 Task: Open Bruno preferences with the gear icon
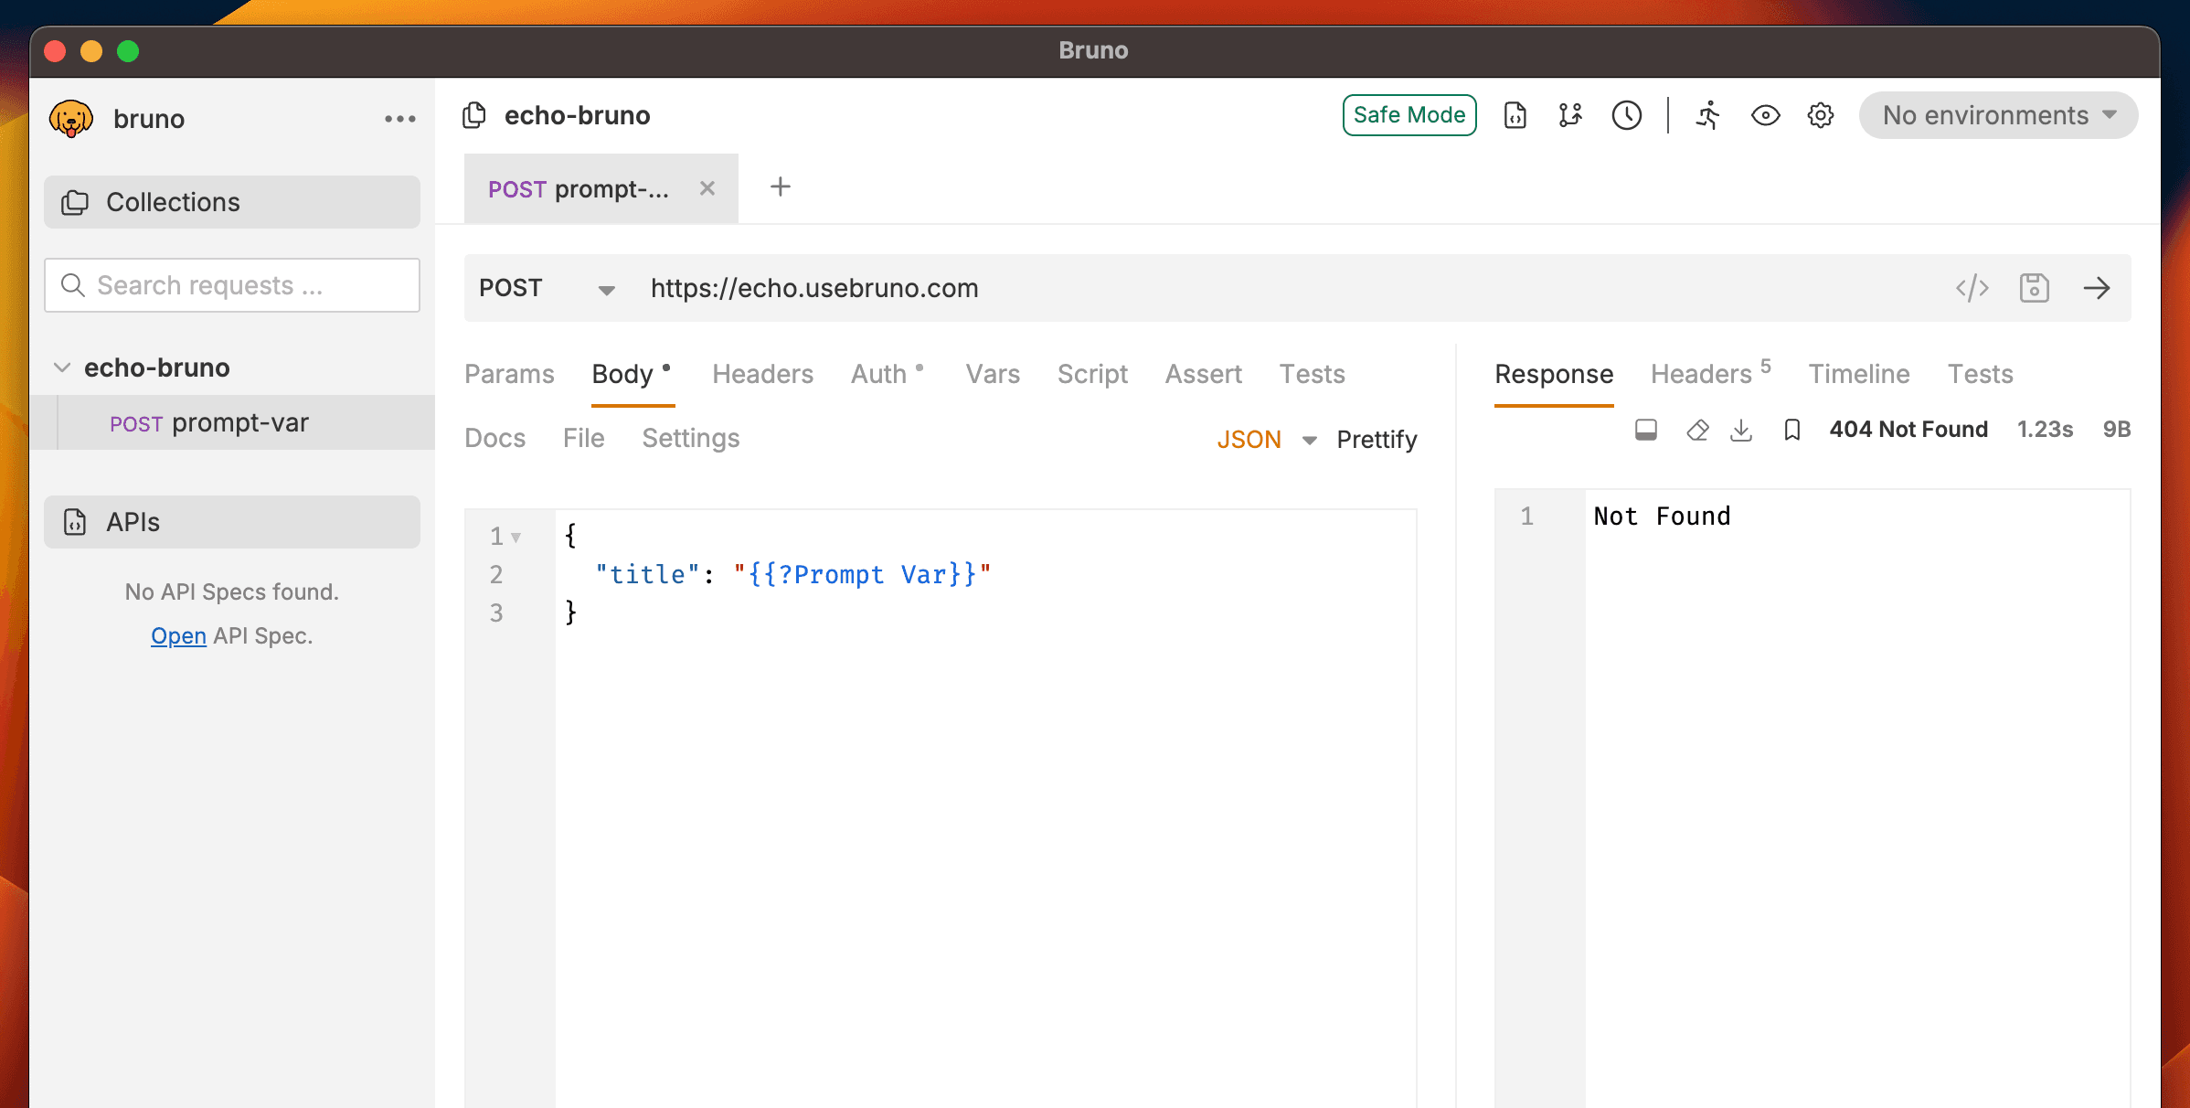tap(1820, 115)
